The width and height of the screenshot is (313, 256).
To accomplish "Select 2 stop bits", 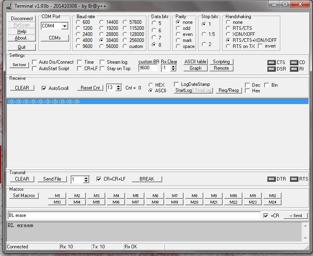I will 204,44.
